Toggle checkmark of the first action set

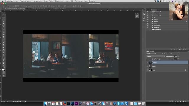[147, 12]
